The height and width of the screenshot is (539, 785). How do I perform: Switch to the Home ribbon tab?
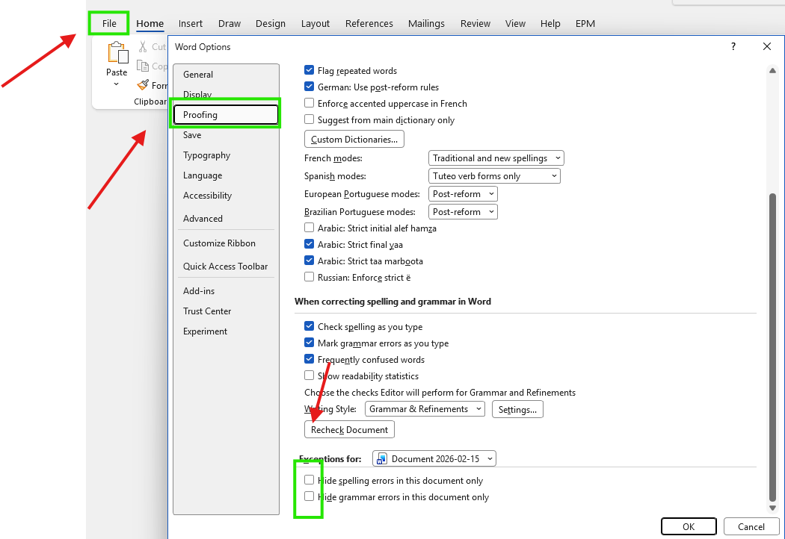150,23
